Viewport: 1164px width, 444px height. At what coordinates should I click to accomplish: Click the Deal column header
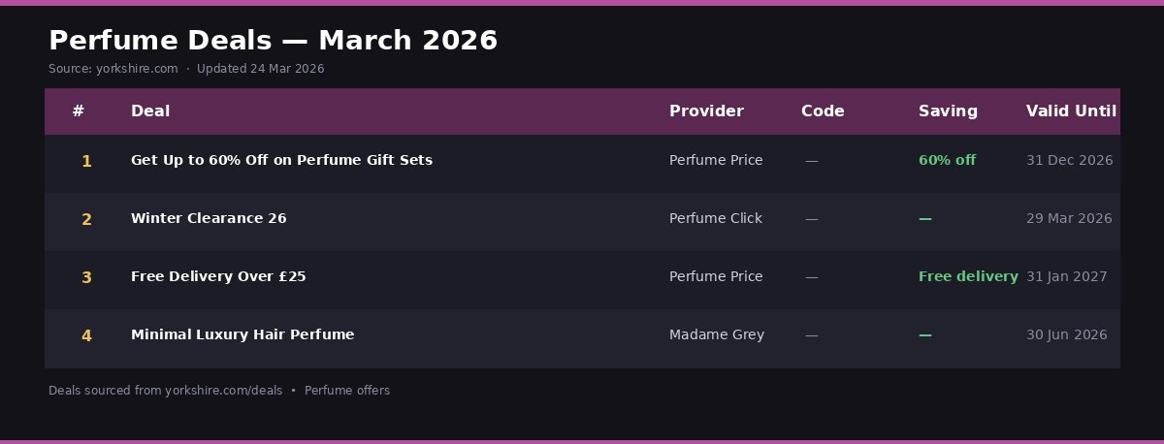(150, 111)
